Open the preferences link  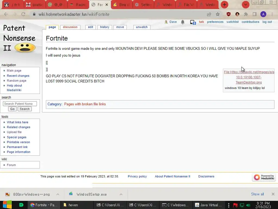point(215,22)
